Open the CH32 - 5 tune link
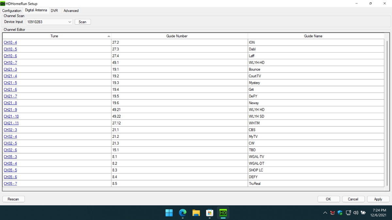This screenshot has width=392, height=220. click(x=10, y=143)
